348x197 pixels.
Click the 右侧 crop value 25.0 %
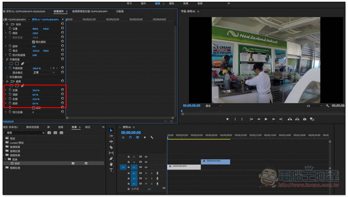(36, 99)
